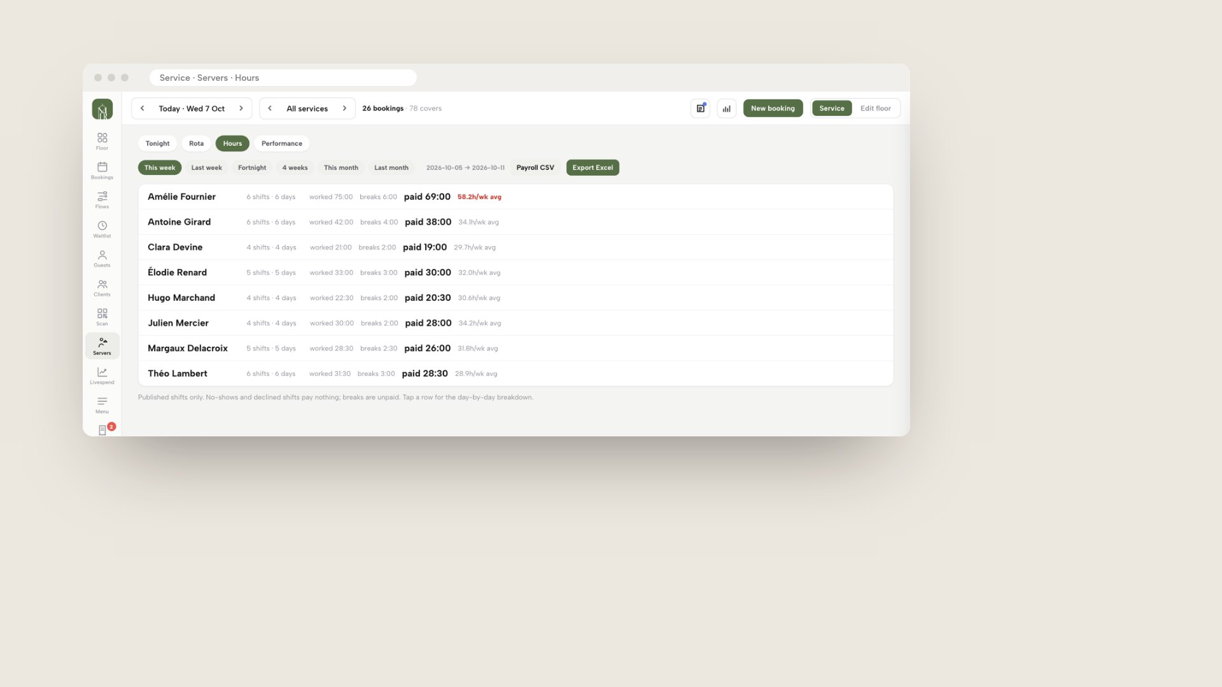The width and height of the screenshot is (1222, 687).
Task: Open Guests in sidebar
Action: coord(102,258)
